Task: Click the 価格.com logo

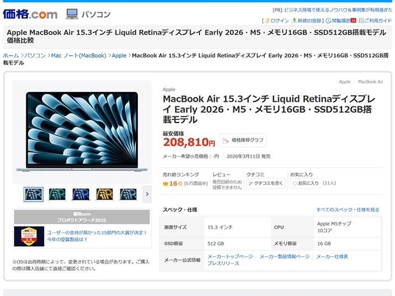Action: 30,13
